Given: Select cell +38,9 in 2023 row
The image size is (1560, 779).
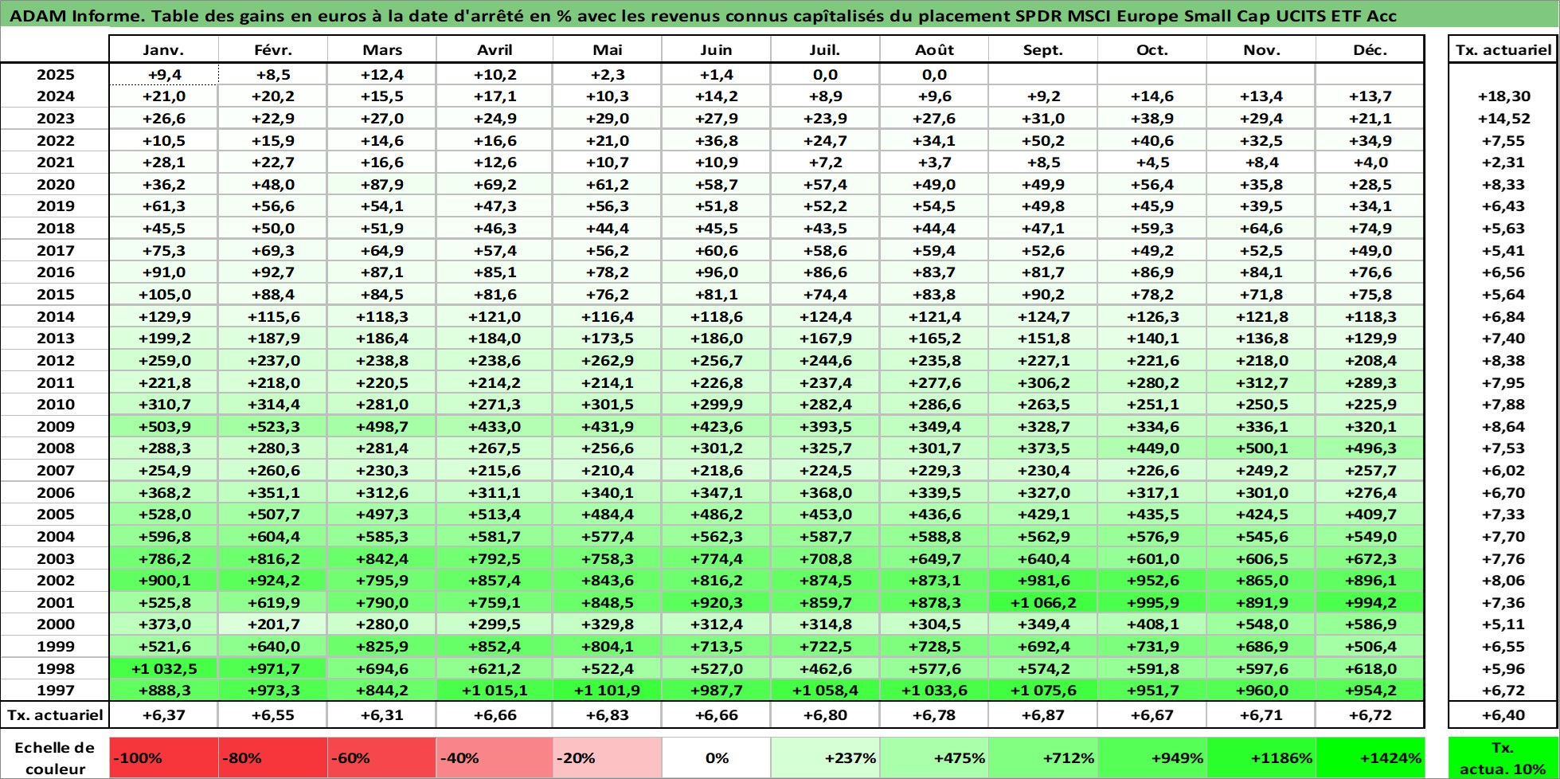Looking at the screenshot, I should [x=1152, y=119].
